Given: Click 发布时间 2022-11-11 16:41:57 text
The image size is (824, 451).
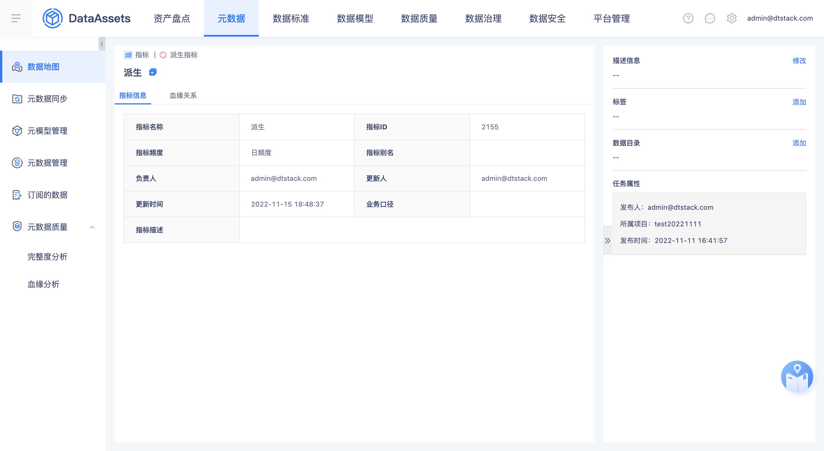Looking at the screenshot, I should click(673, 240).
